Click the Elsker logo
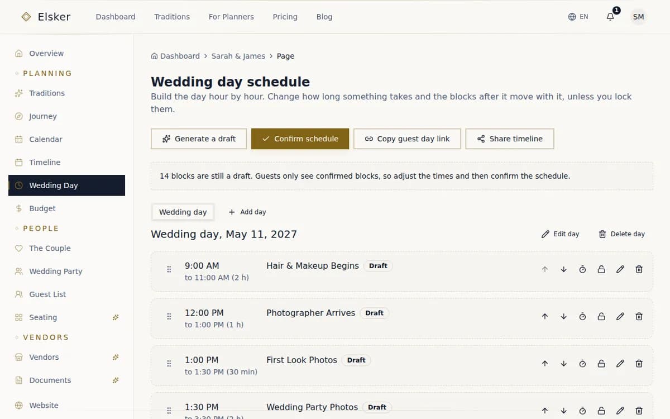 46,17
